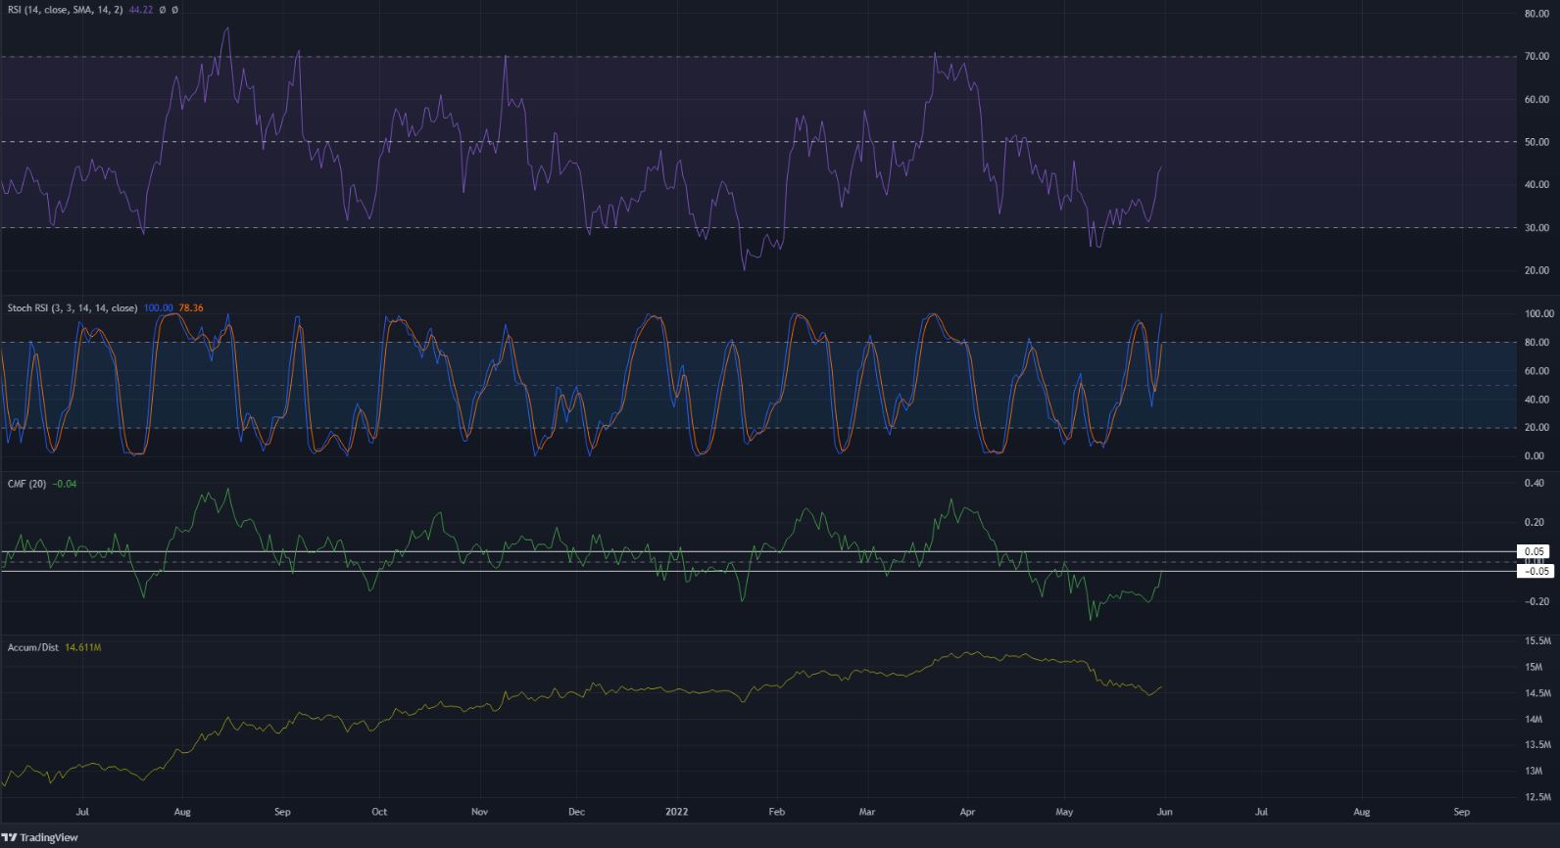Click the 0.05 horizontal line price label
The width and height of the screenshot is (1560, 848).
click(x=1534, y=552)
